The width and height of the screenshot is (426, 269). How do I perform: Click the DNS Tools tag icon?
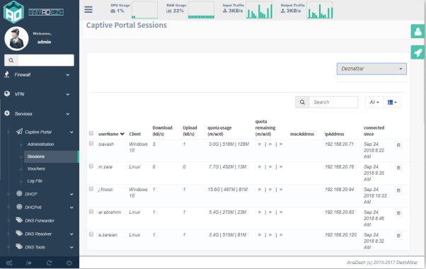click(x=19, y=246)
